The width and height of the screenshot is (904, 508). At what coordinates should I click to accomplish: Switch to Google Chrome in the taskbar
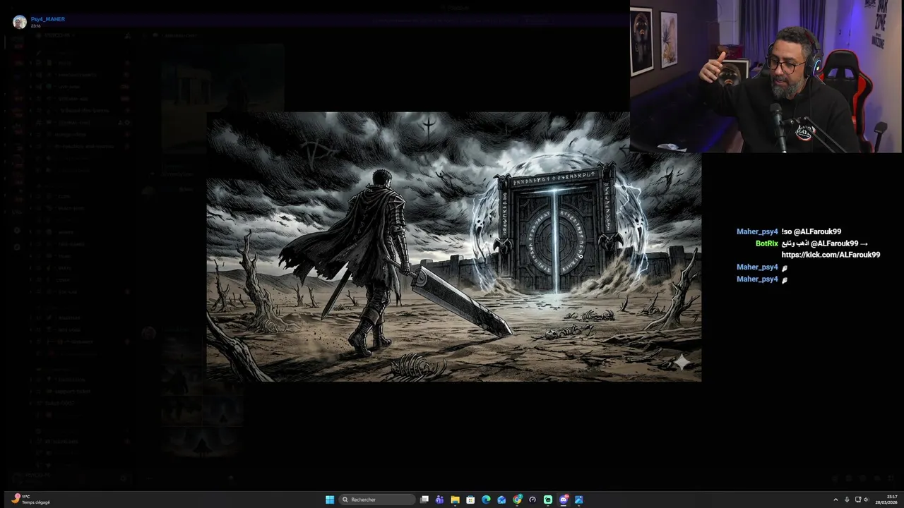tap(517, 500)
